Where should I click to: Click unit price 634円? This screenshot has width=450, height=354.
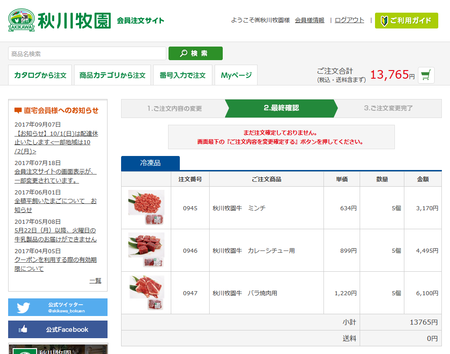(348, 208)
